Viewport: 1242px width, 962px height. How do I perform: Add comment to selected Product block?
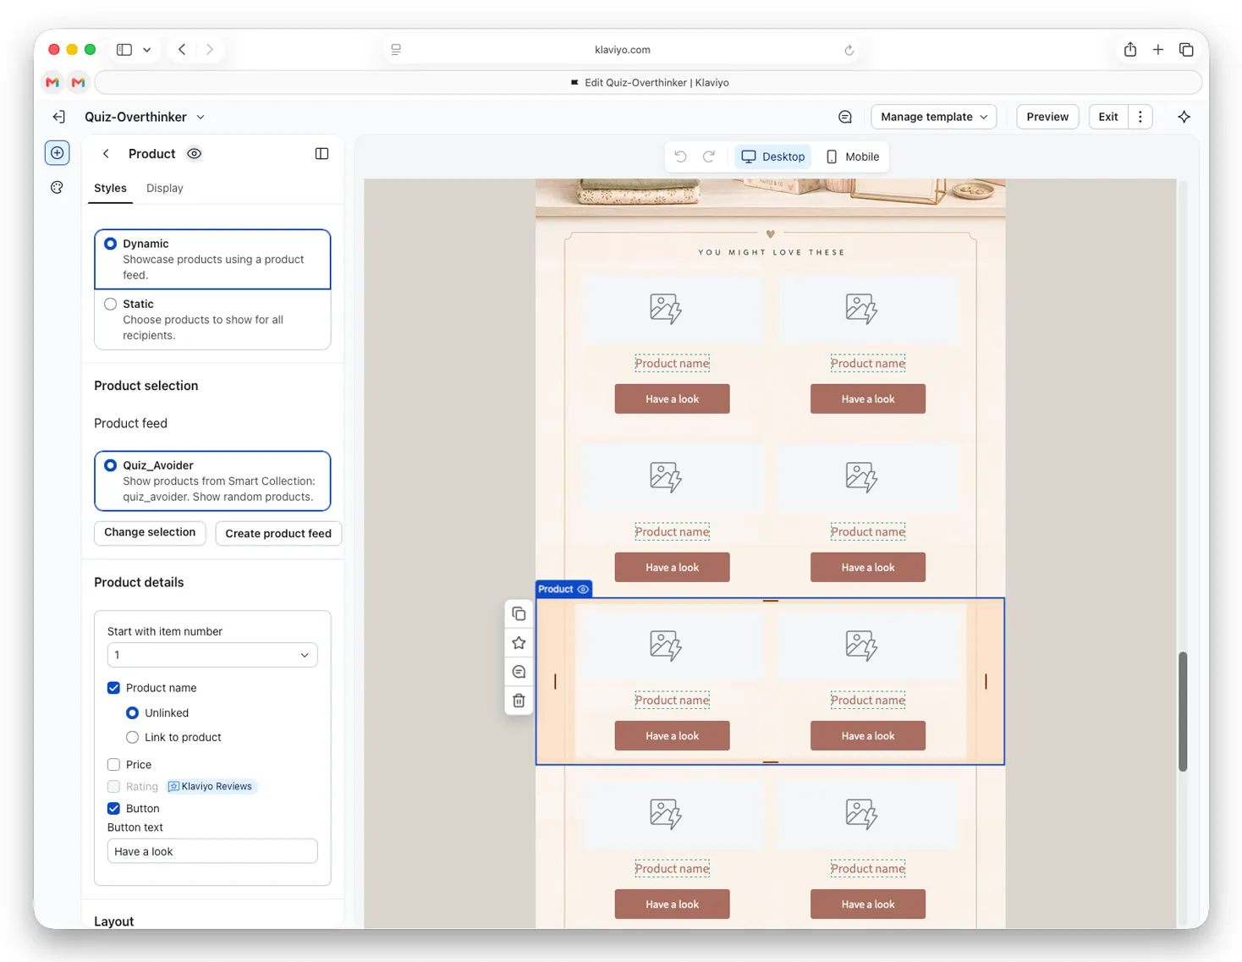[x=519, y=672]
